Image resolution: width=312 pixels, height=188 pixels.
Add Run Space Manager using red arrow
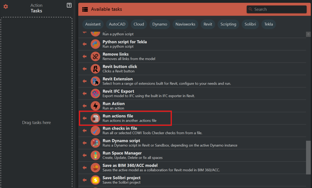click(85, 155)
